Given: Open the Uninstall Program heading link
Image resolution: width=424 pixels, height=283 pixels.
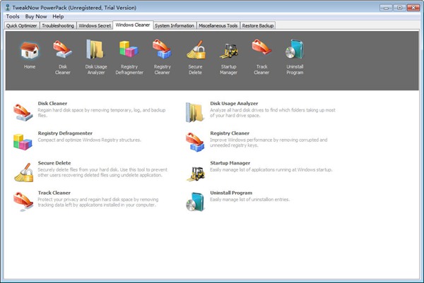Looking at the screenshot, I should coord(231,193).
